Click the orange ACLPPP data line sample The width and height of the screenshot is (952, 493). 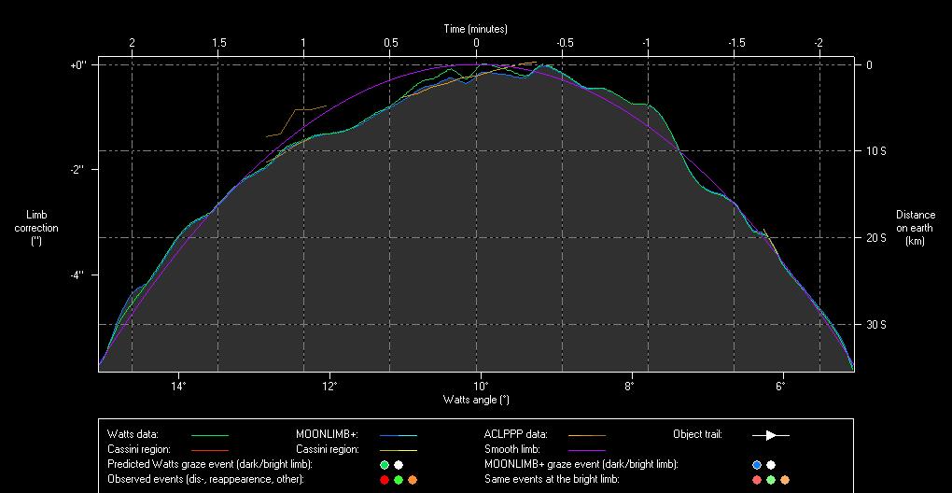tap(586, 435)
